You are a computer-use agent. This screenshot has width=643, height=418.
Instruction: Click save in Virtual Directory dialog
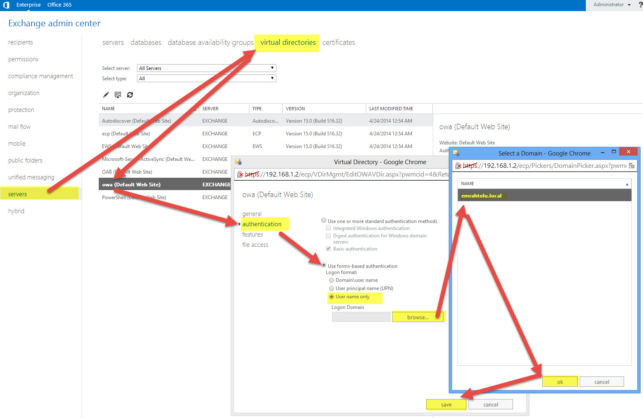[x=446, y=404]
